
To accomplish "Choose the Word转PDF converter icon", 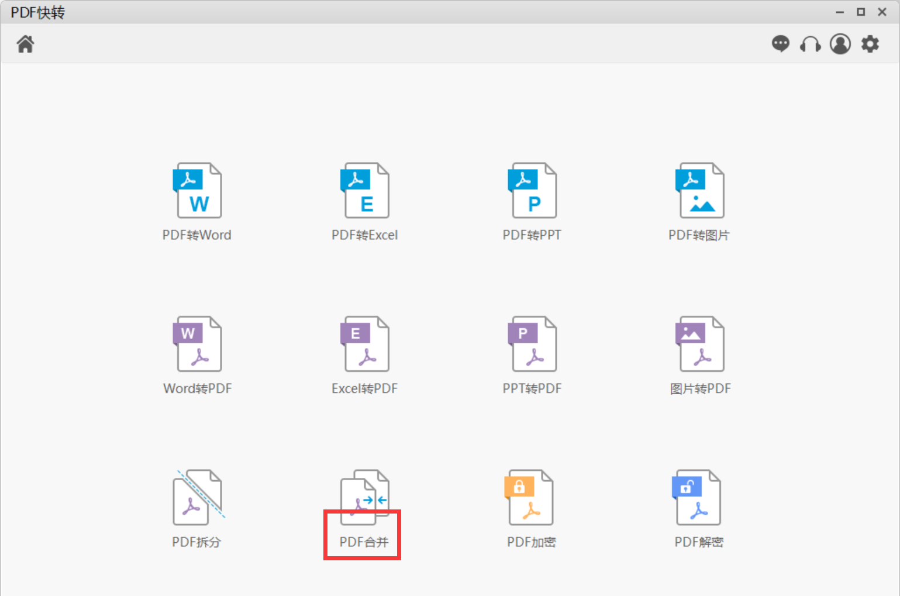I will point(197,344).
